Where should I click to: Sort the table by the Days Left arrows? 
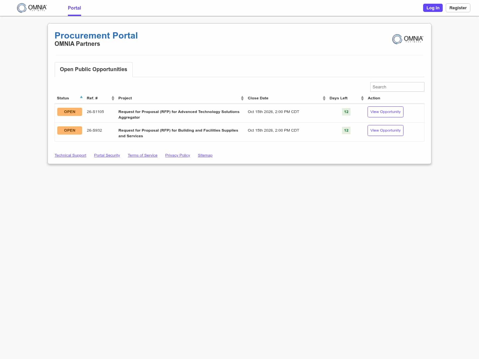point(362,98)
